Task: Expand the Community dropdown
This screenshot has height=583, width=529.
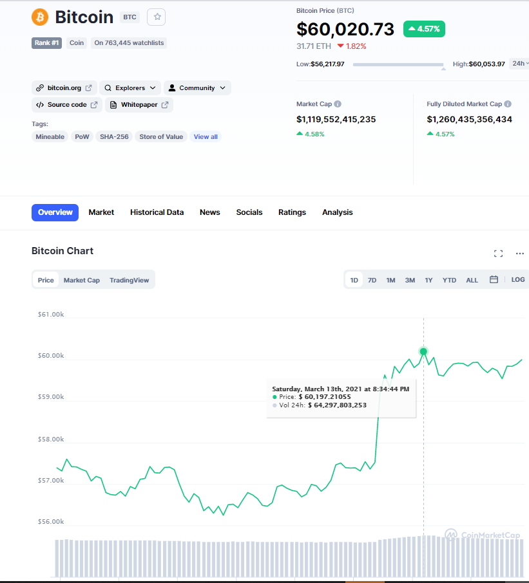Action: click(197, 88)
